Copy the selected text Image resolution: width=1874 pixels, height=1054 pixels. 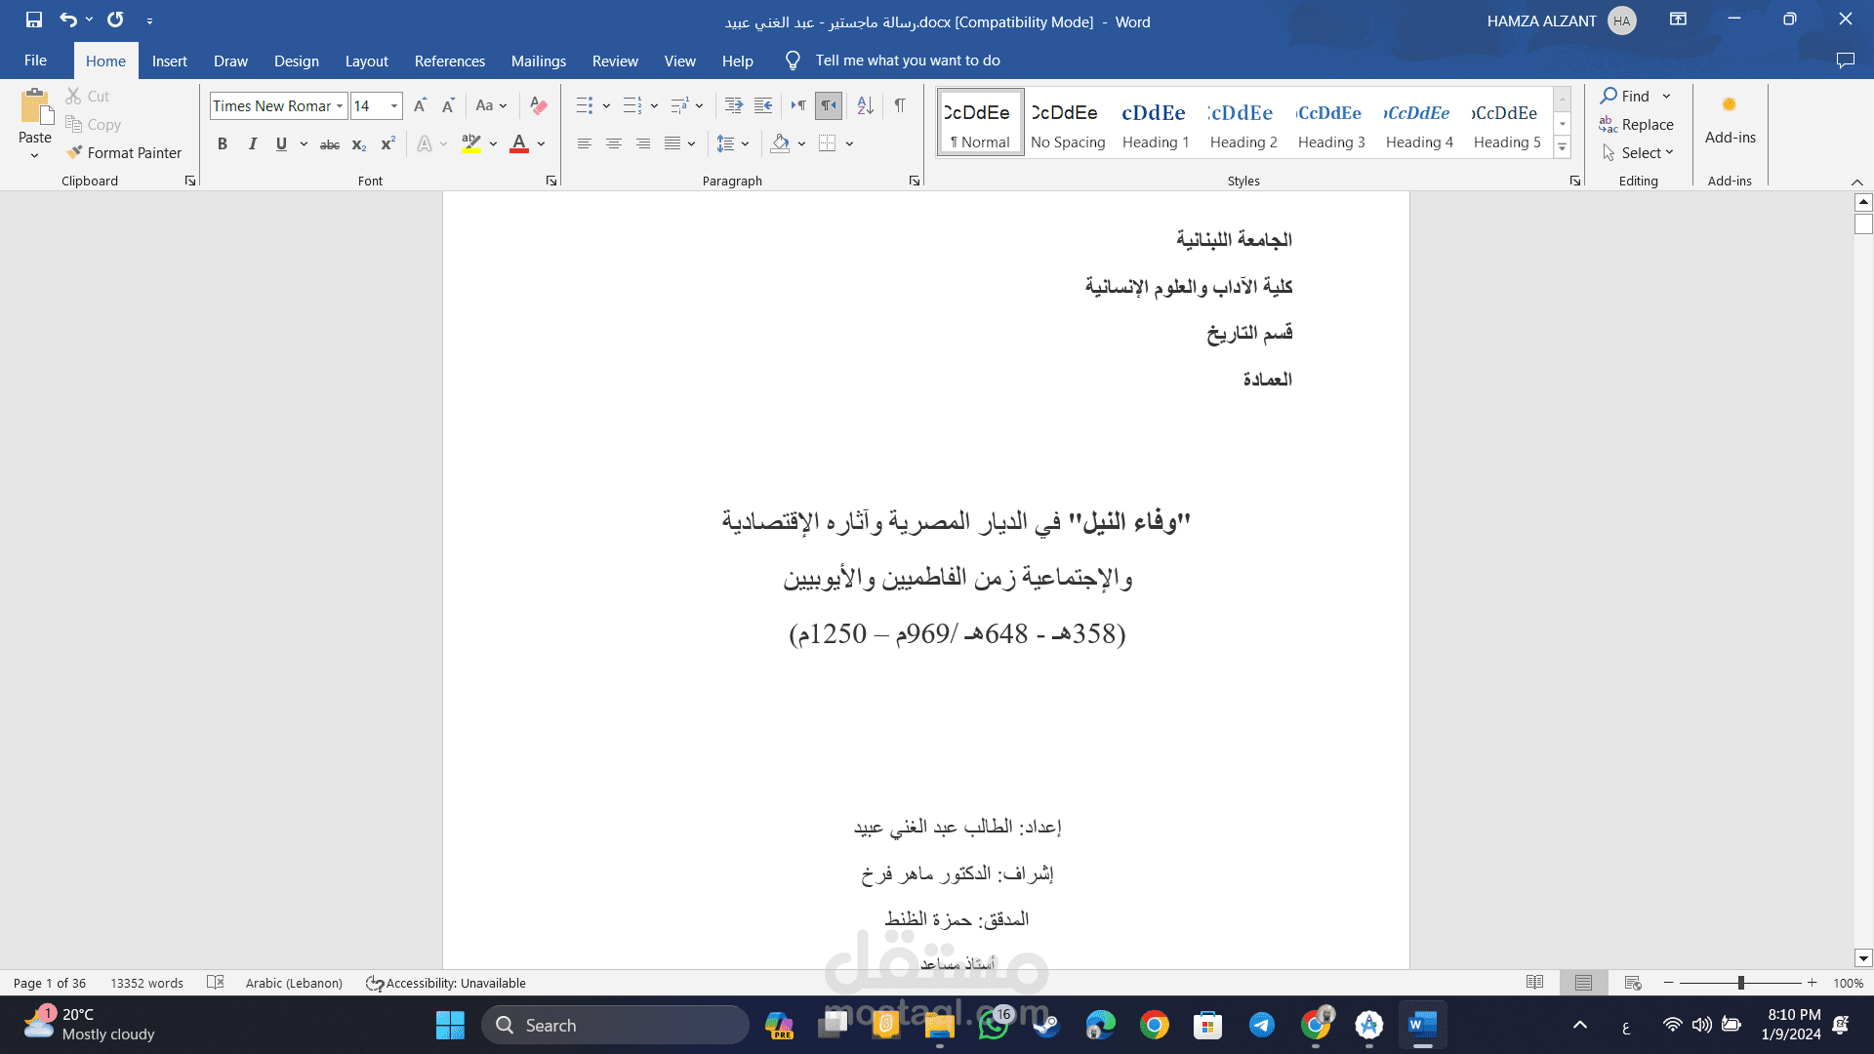(93, 124)
